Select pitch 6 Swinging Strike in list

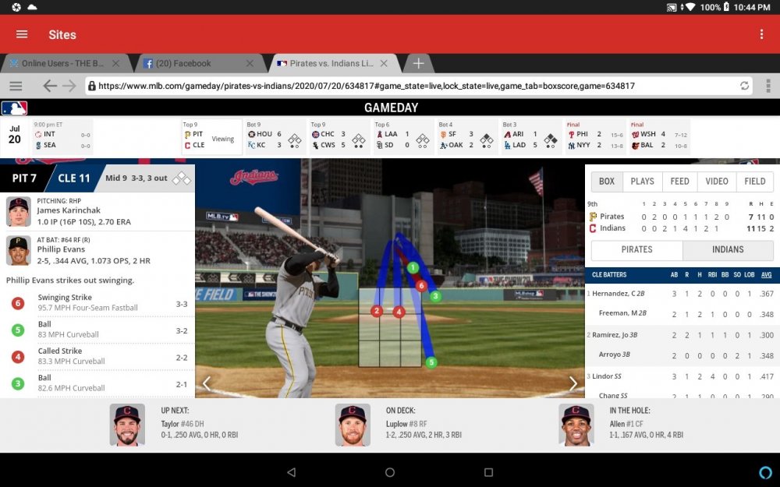click(x=99, y=302)
